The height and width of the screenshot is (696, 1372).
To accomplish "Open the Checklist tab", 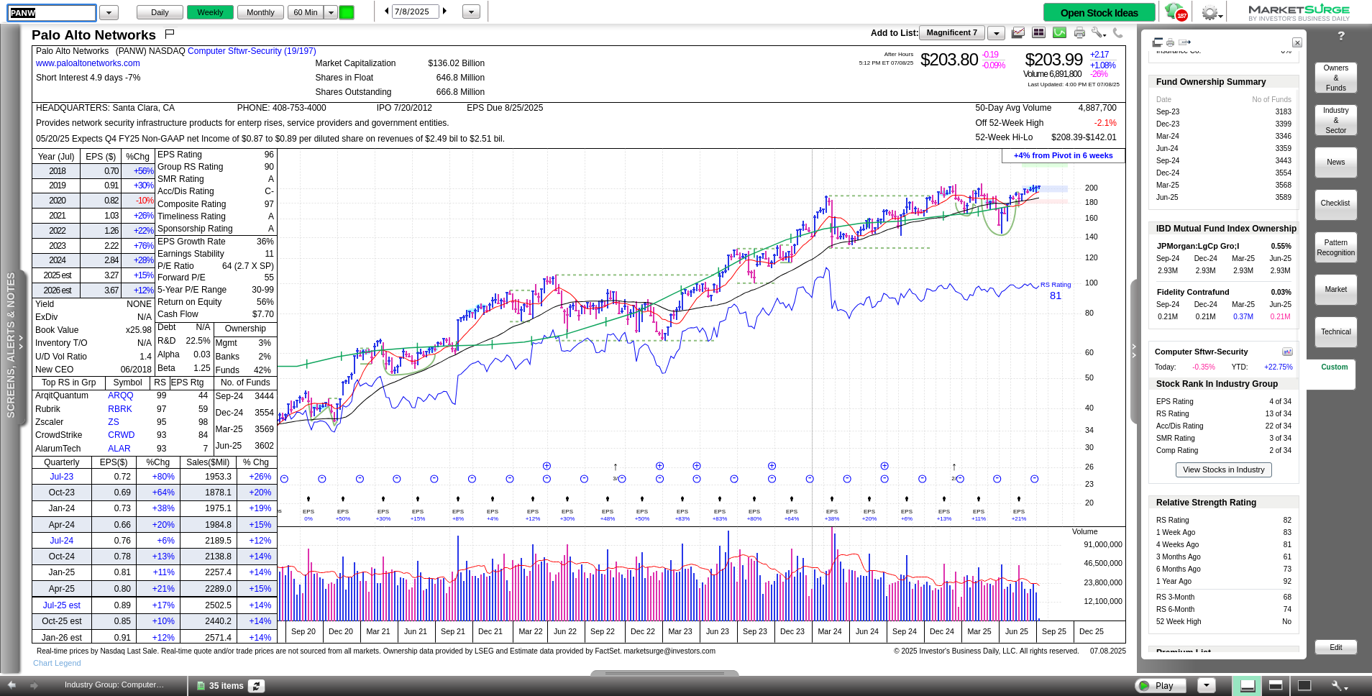I will click(1335, 203).
